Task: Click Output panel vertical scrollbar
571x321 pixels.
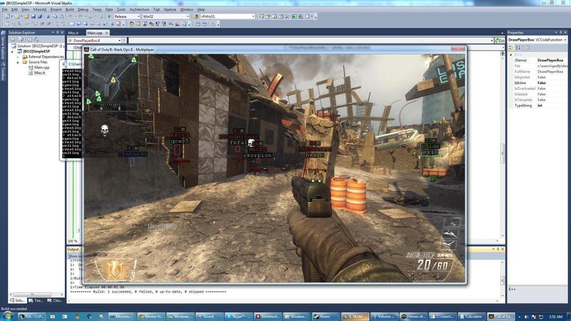Action: [502, 277]
